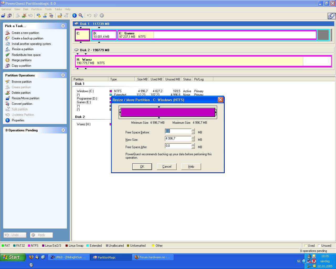Decrease Free Space Before with down arrow
The width and height of the screenshot is (336, 269).
point(193,133)
